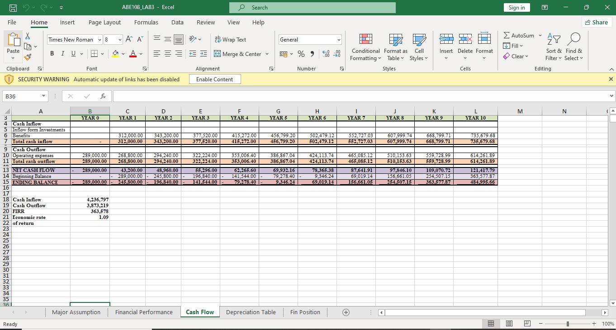The image size is (616, 330).
Task: Apply percent style to the cell
Action: pos(301,54)
